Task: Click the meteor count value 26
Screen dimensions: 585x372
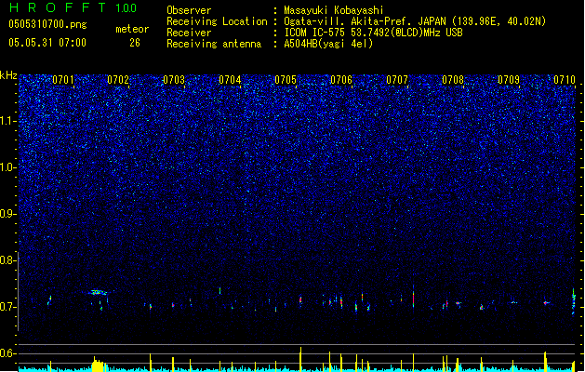Action: pyautogui.click(x=135, y=43)
